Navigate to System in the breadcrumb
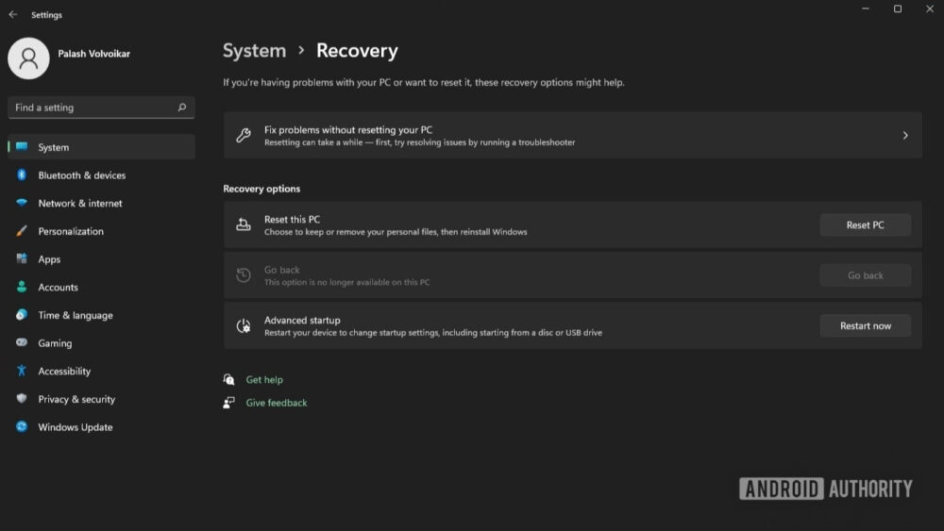This screenshot has height=531, width=944. tap(254, 51)
